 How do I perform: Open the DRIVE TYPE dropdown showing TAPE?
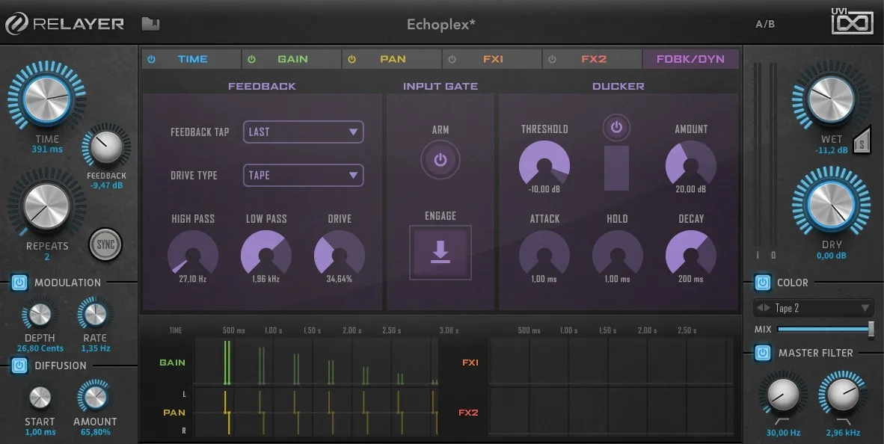303,175
